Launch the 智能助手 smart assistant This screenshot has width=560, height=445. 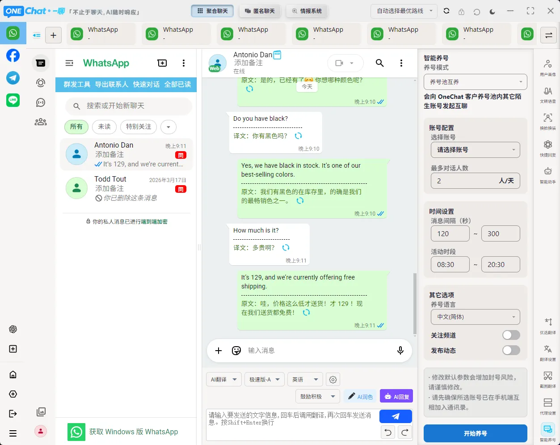coord(548,174)
